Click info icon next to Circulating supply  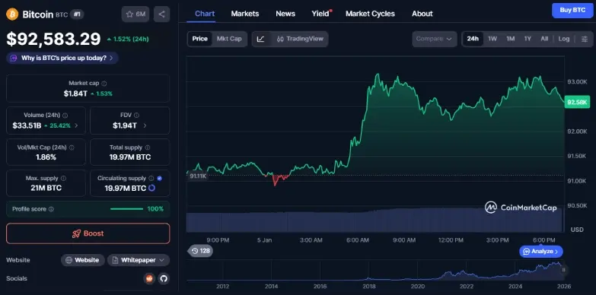pyautogui.click(x=151, y=178)
